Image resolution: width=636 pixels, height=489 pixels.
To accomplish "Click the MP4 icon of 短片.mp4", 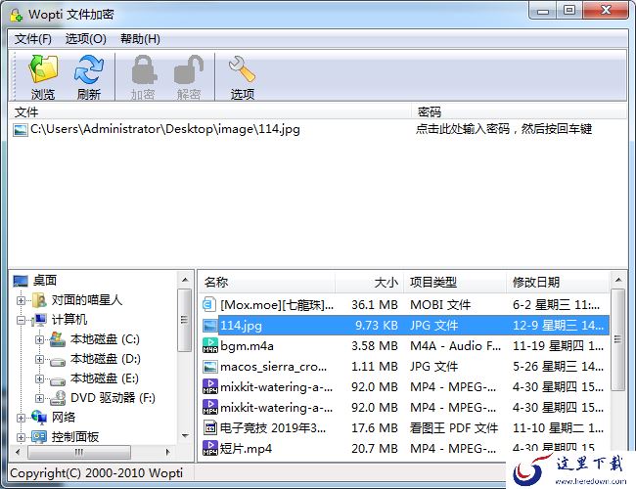I will [210, 449].
